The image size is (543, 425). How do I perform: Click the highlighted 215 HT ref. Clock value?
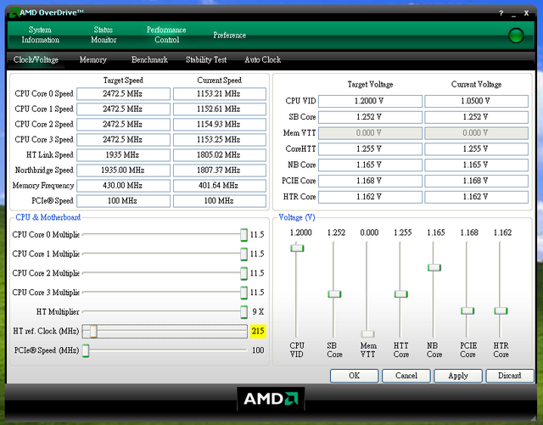pyautogui.click(x=258, y=331)
